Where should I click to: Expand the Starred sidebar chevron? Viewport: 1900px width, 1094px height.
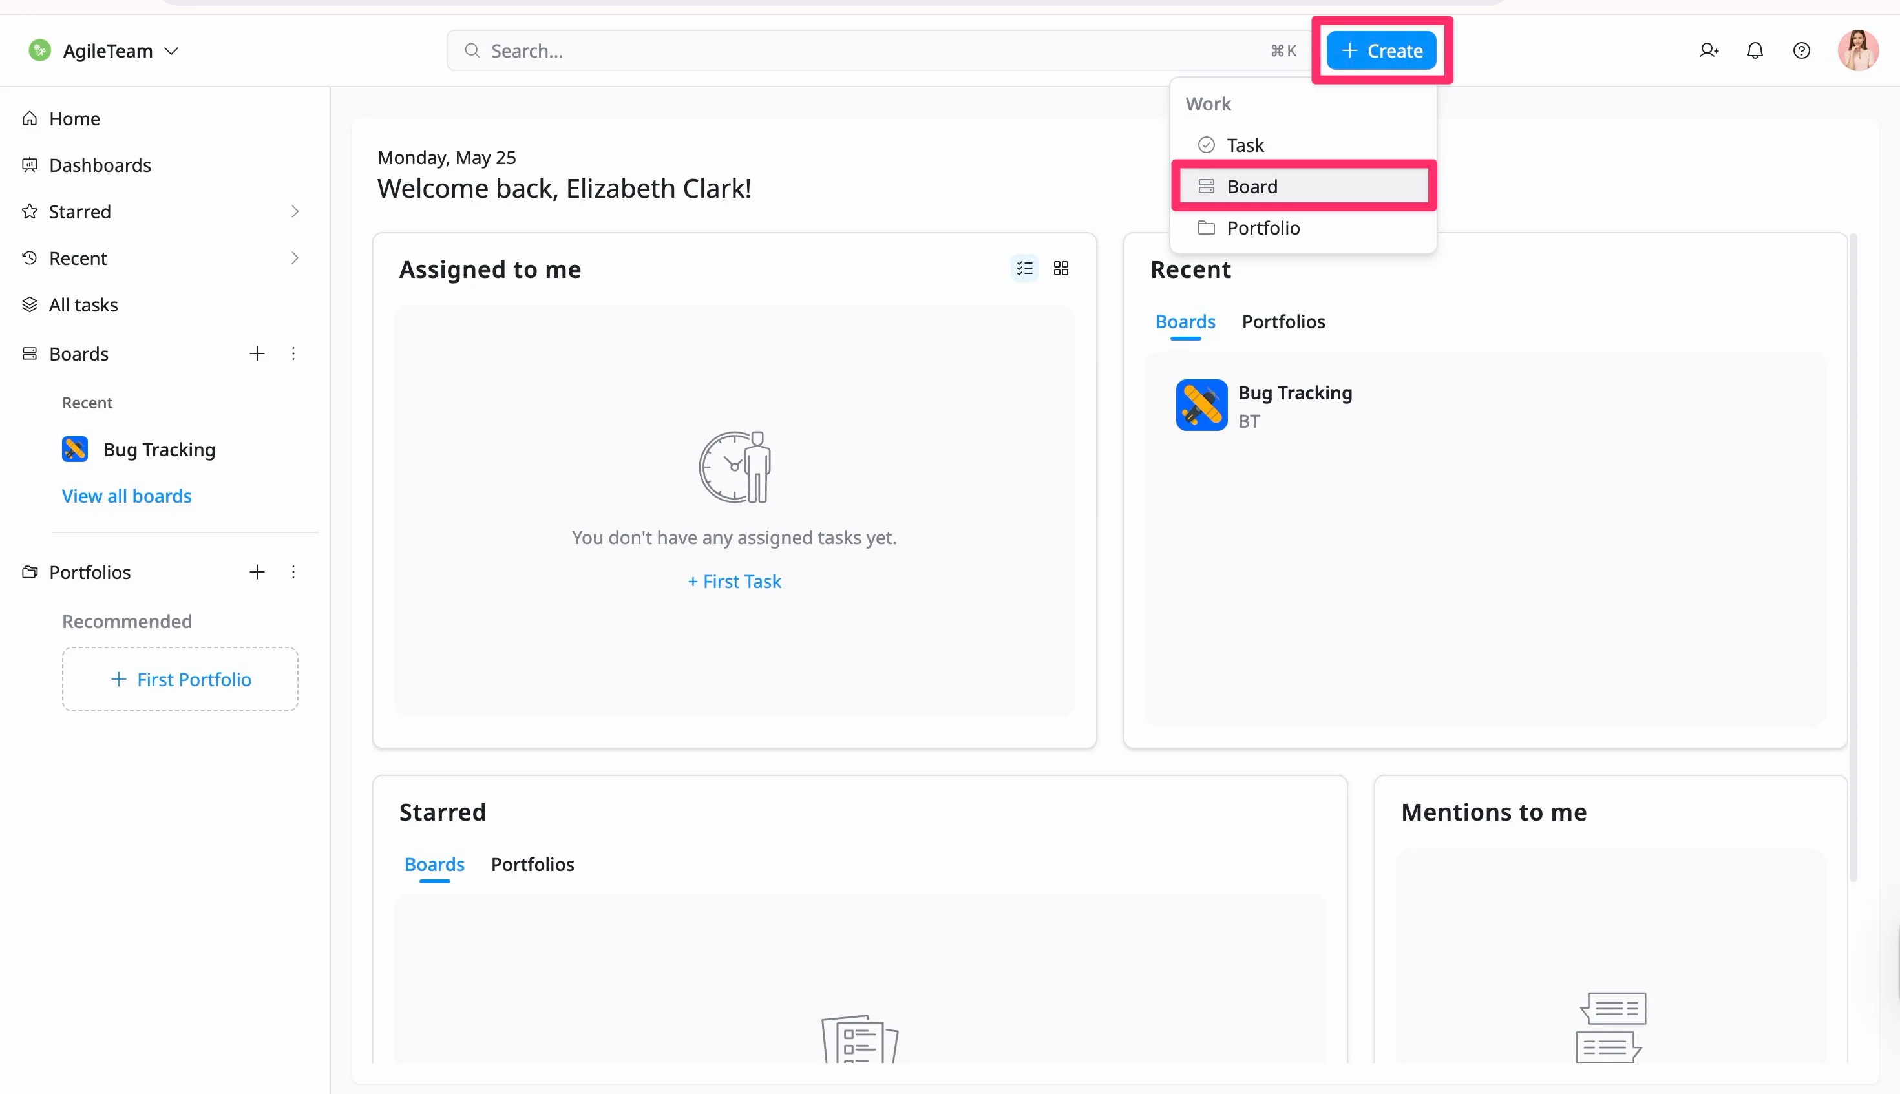[x=295, y=212]
